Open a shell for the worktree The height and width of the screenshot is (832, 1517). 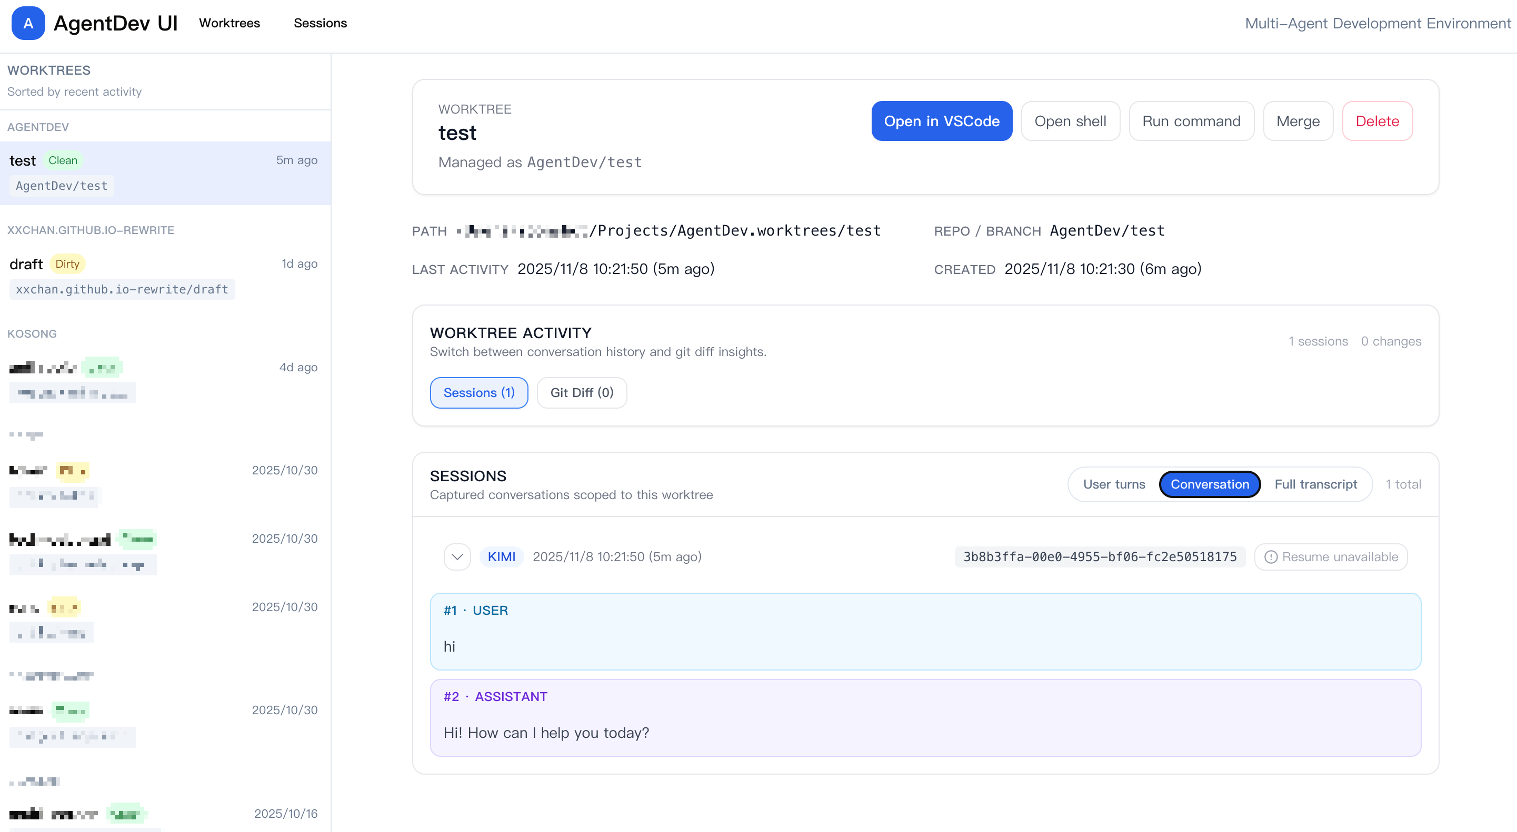tap(1070, 120)
